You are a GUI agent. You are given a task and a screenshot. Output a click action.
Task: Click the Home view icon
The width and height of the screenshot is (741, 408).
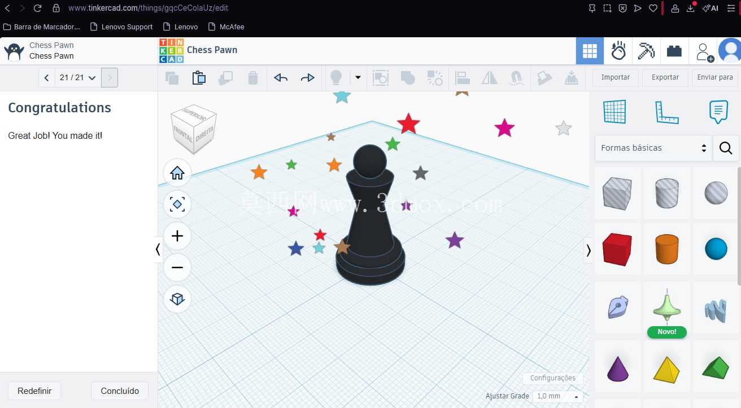177,173
